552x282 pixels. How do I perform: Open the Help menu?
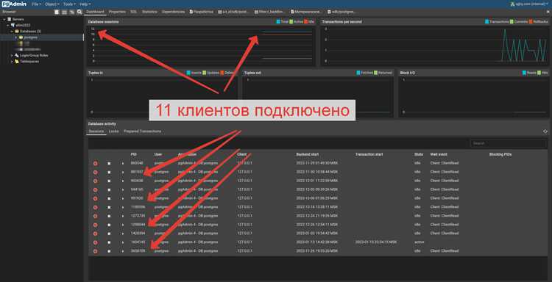point(85,4)
